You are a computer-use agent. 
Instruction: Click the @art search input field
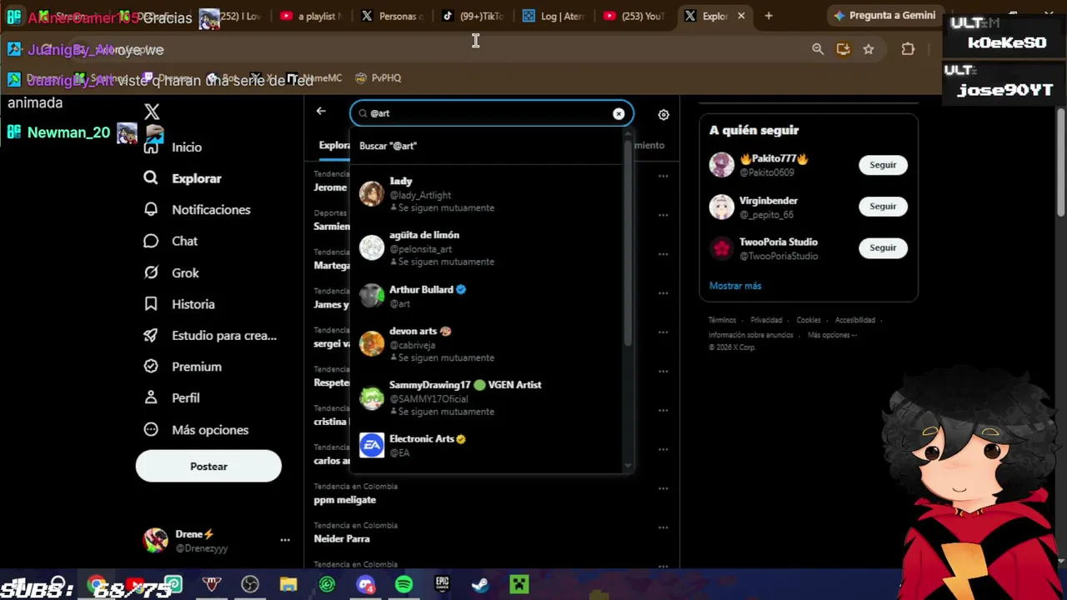pos(490,113)
